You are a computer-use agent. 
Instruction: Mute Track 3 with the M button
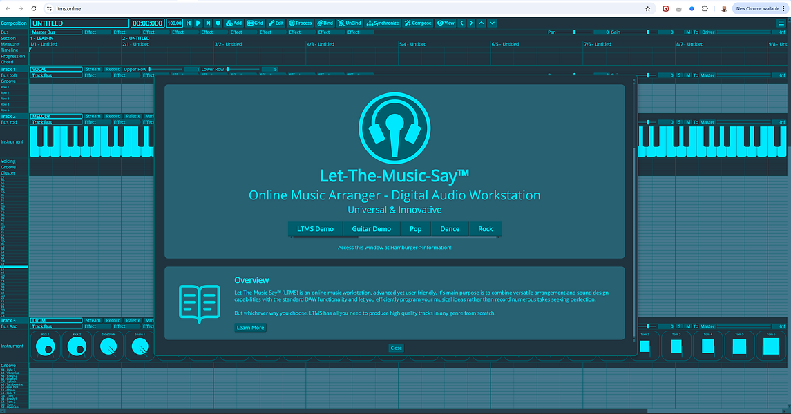pos(688,326)
